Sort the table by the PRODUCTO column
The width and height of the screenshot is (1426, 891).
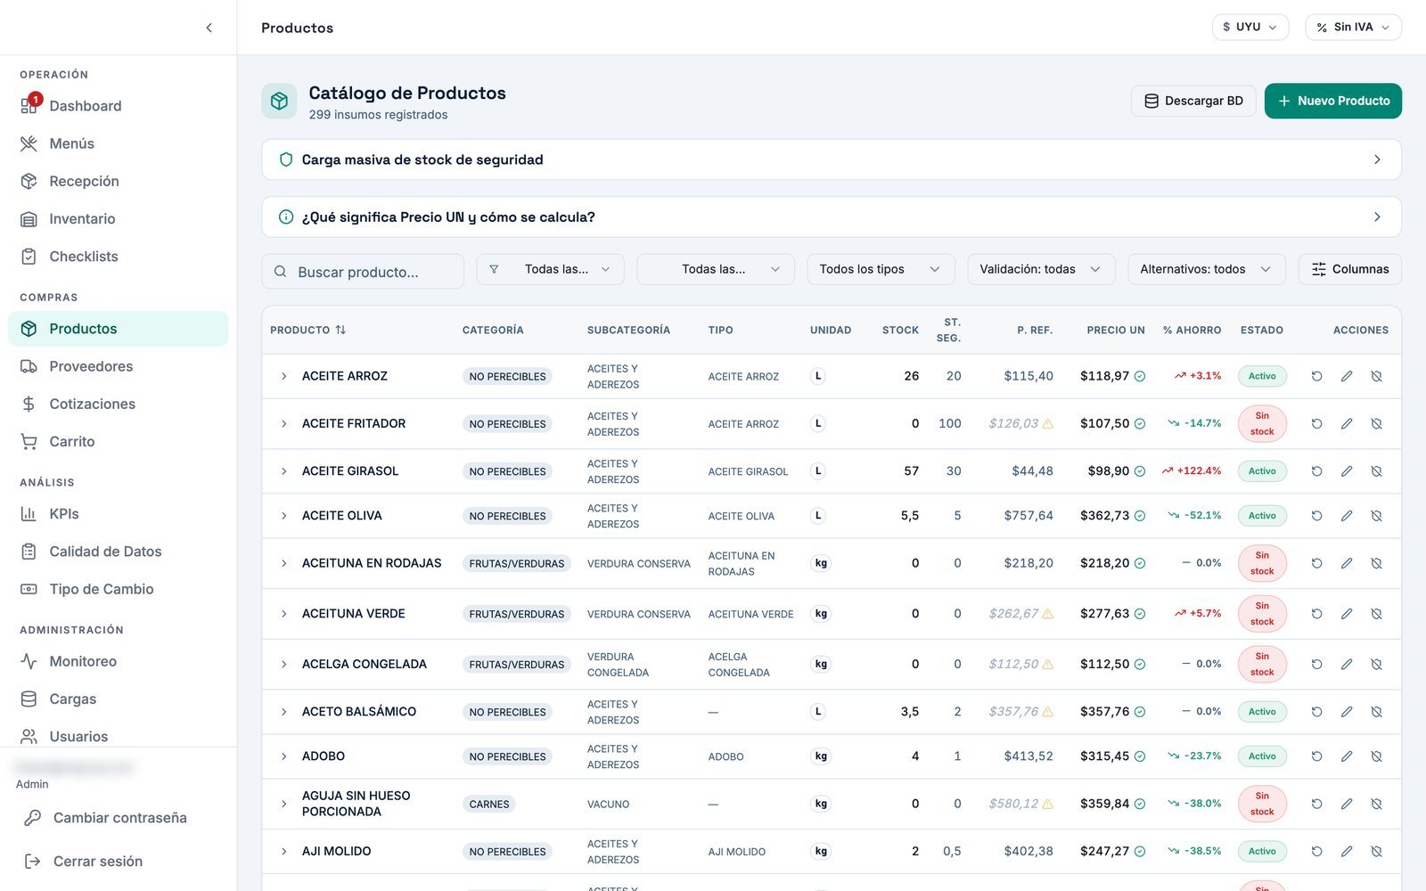coord(308,330)
